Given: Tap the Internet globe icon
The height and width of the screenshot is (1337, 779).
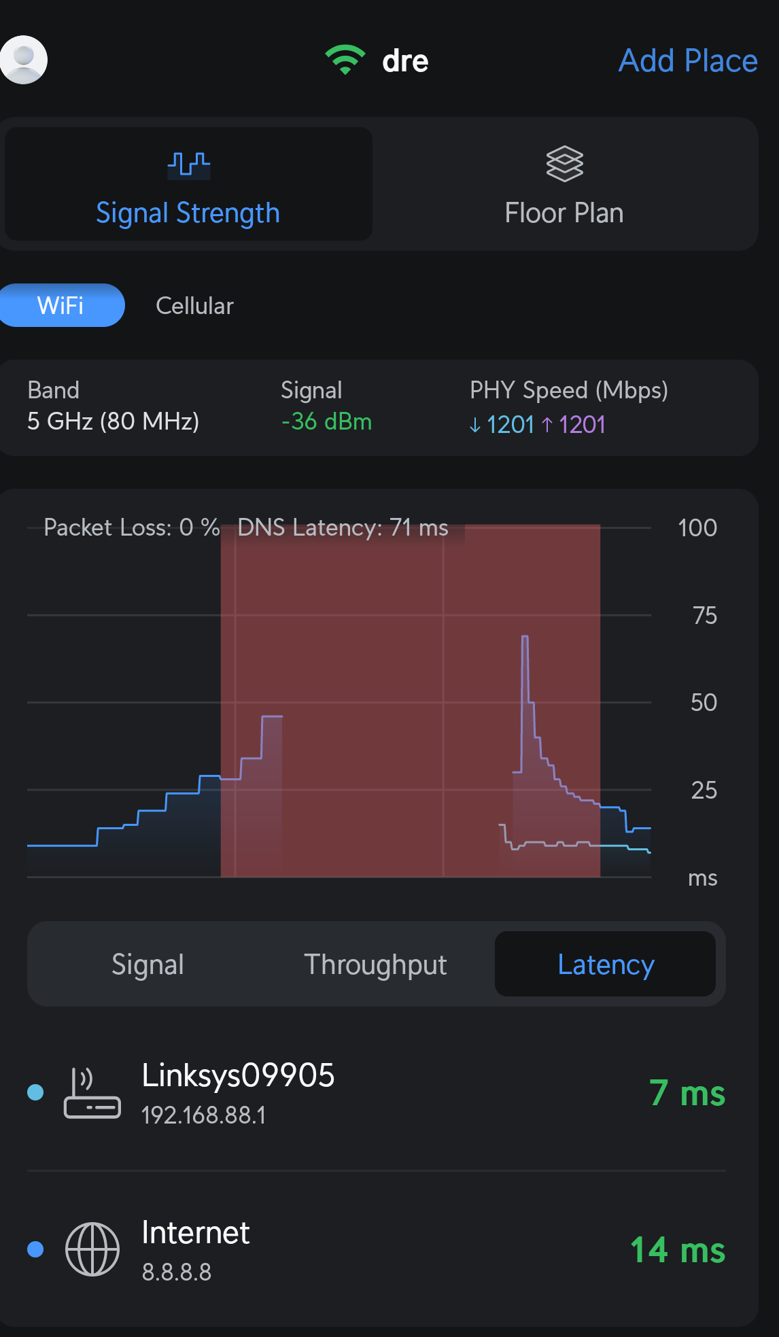Looking at the screenshot, I should [92, 1249].
